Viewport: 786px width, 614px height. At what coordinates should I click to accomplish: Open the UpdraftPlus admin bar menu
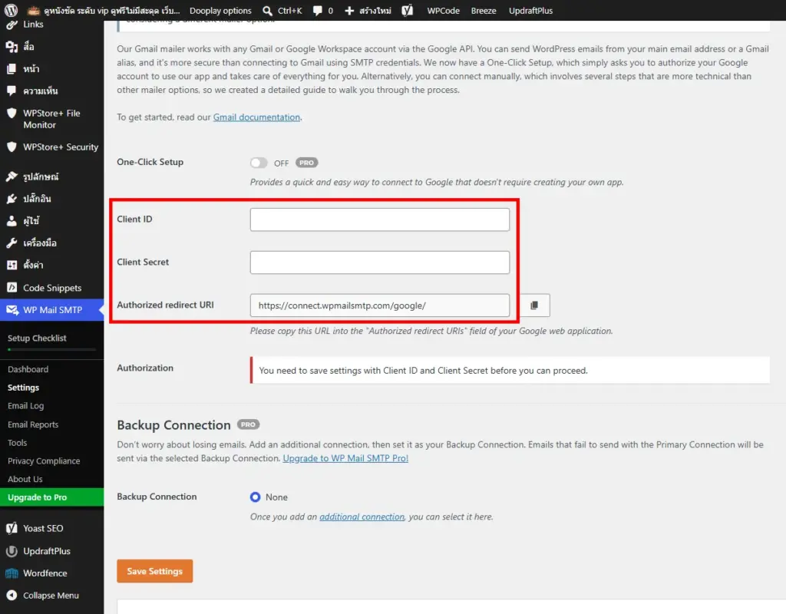click(x=531, y=11)
